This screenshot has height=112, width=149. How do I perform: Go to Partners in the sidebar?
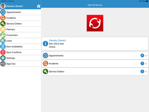pyautogui.click(x=21, y=29)
